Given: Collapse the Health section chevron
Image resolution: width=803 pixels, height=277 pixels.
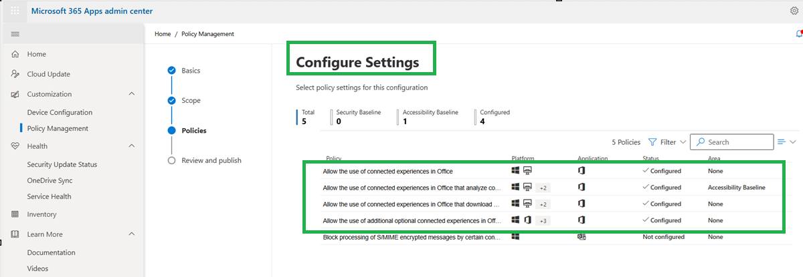Looking at the screenshot, I should tap(131, 146).
